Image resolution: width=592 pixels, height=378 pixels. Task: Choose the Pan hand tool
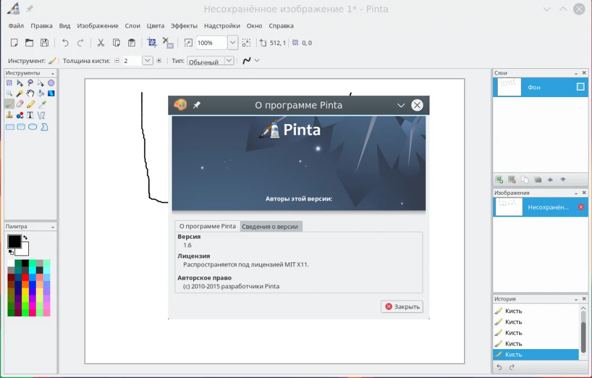click(x=30, y=94)
